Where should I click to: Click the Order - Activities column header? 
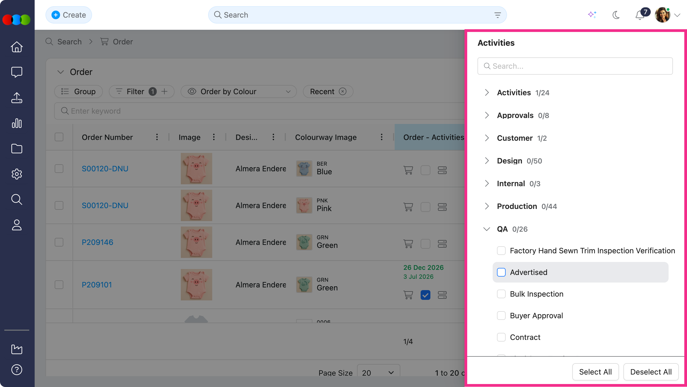430,137
